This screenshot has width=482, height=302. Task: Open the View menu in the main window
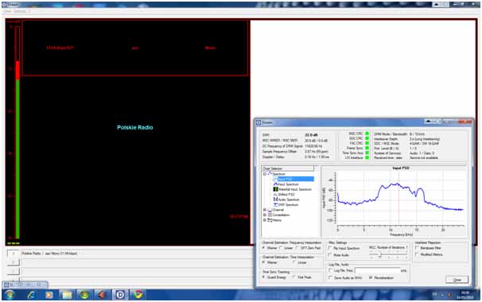coord(7,11)
